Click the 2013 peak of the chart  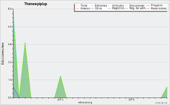(60, 76)
